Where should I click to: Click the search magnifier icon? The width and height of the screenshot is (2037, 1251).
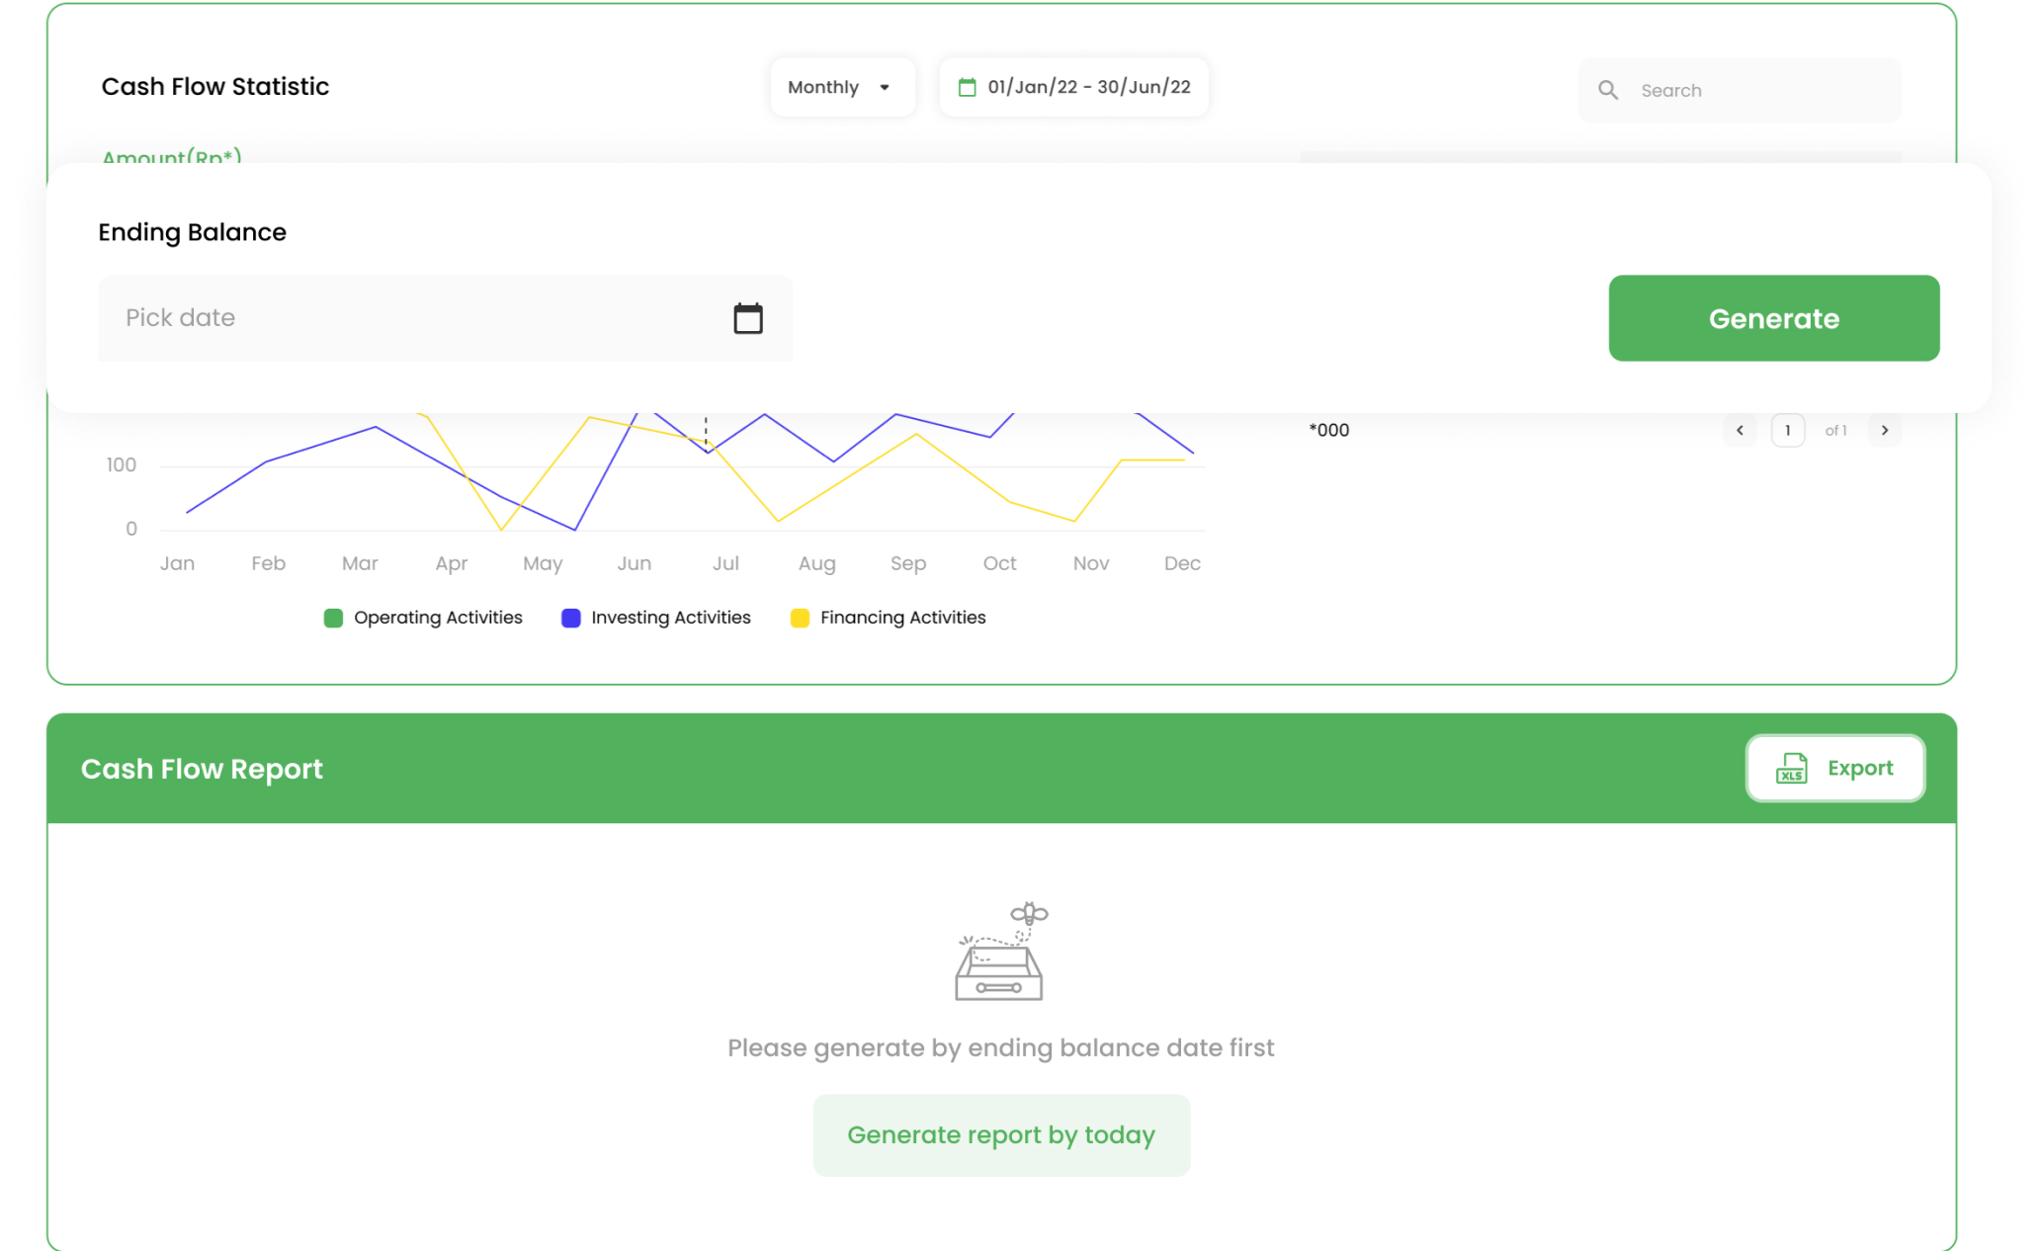[x=1609, y=90]
